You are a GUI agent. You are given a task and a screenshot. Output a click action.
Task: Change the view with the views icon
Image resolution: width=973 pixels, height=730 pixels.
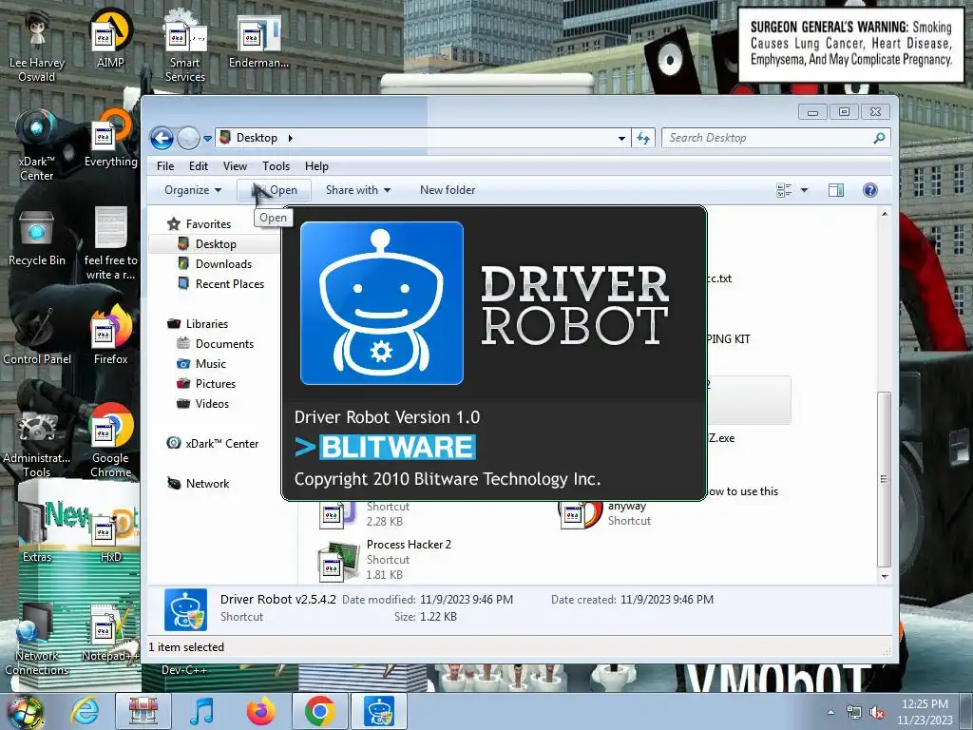pyautogui.click(x=784, y=190)
